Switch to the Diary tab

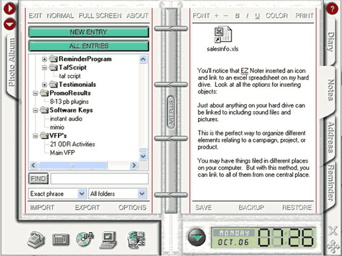click(331, 41)
